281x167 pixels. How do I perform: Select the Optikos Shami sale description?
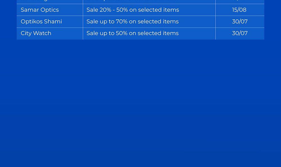pos(132,22)
